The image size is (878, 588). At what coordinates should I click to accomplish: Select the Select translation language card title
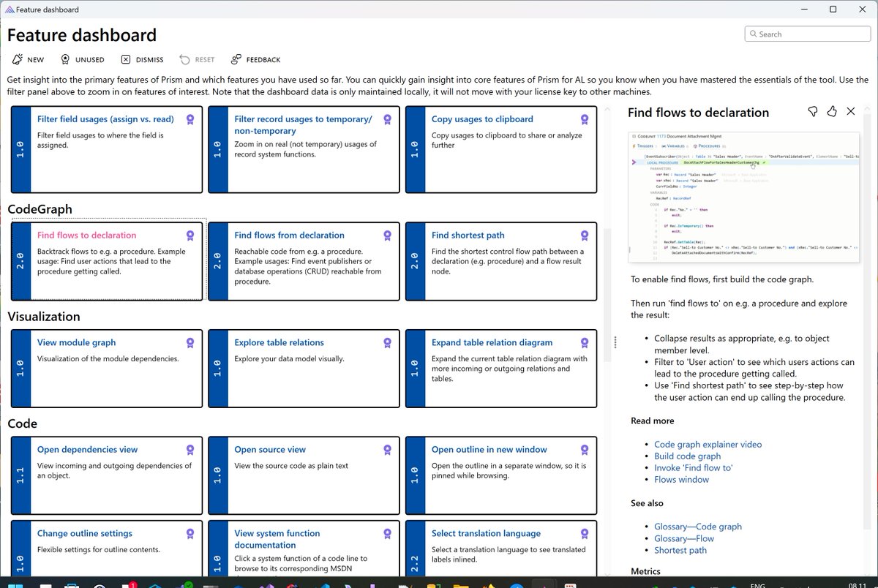[x=486, y=534]
